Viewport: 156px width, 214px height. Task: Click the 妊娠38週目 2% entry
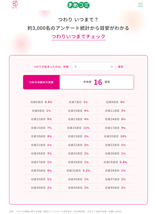pos(41,188)
